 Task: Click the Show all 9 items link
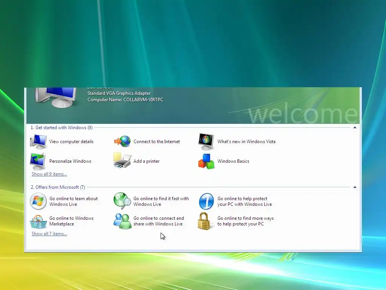click(x=49, y=174)
